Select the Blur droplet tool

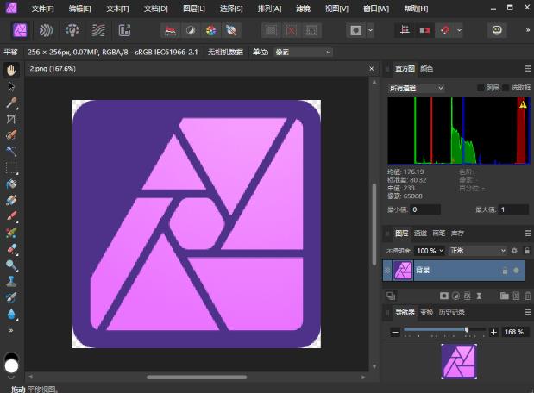click(11, 314)
